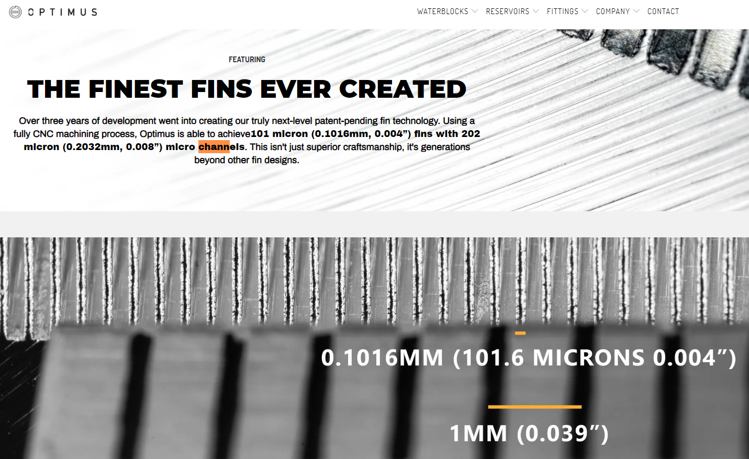Click the fin close-up macro photo
Viewport: 749px width, 459px height.
[374, 348]
